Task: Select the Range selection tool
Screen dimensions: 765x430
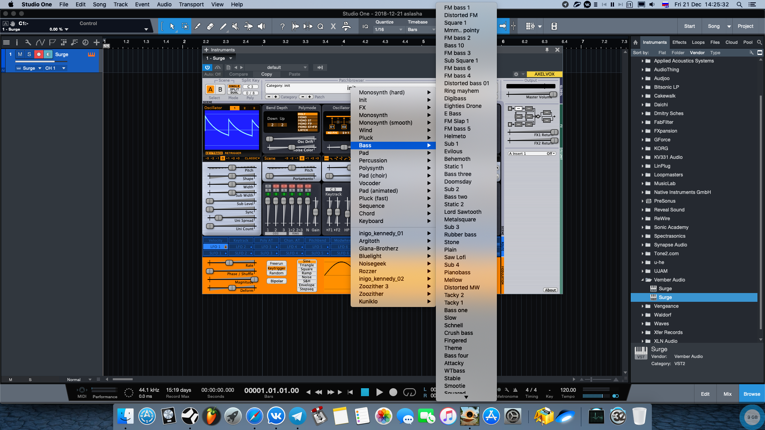Action: 185,27
